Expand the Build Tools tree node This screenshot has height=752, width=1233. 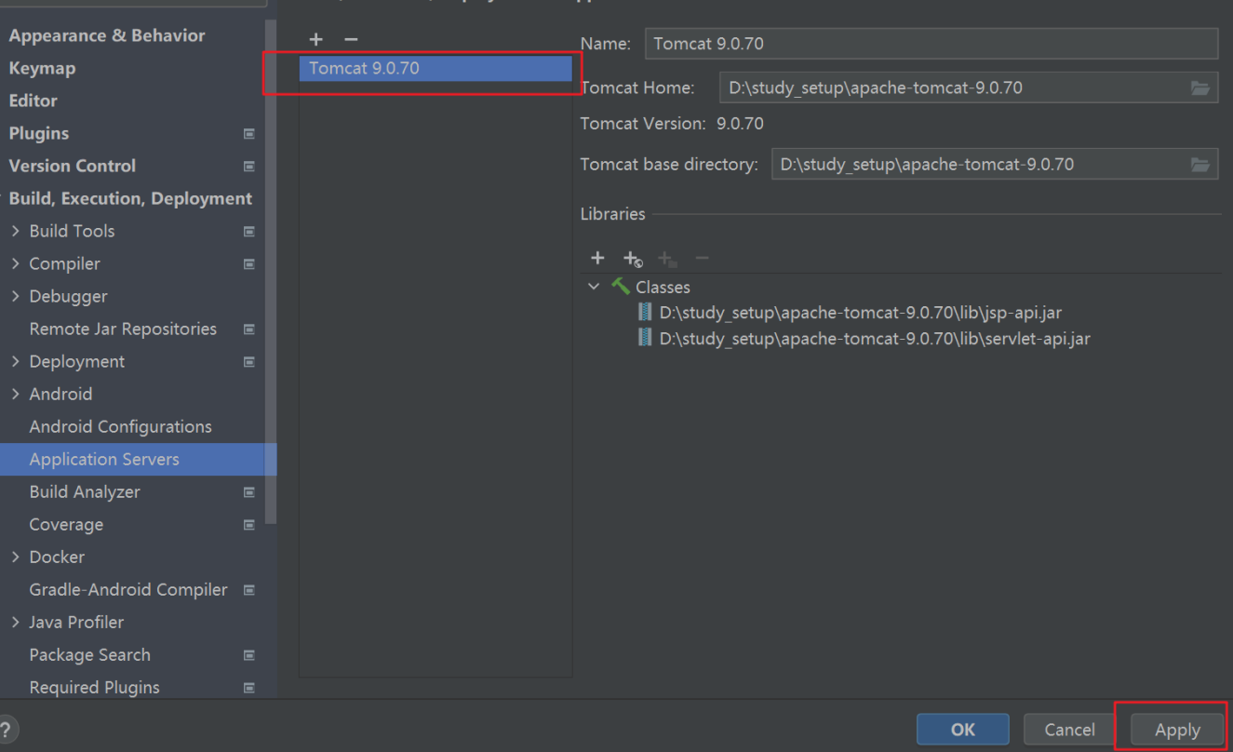[15, 231]
